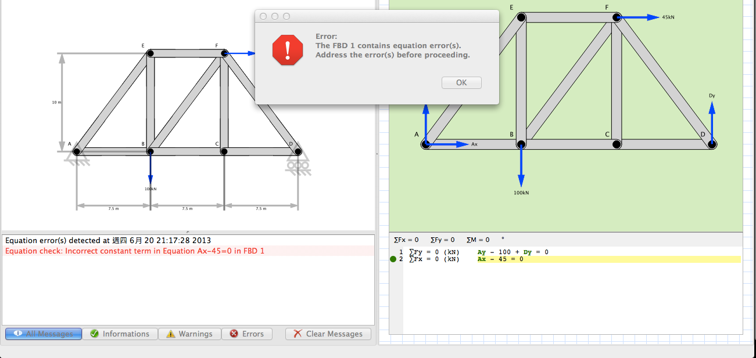
Task: Select joint B in the left truss diagram
Action: click(x=150, y=151)
